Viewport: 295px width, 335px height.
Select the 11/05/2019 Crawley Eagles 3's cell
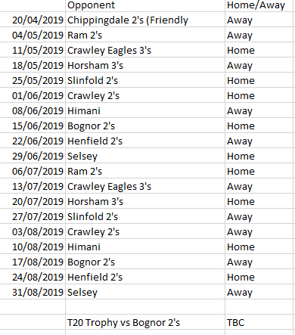click(145, 50)
